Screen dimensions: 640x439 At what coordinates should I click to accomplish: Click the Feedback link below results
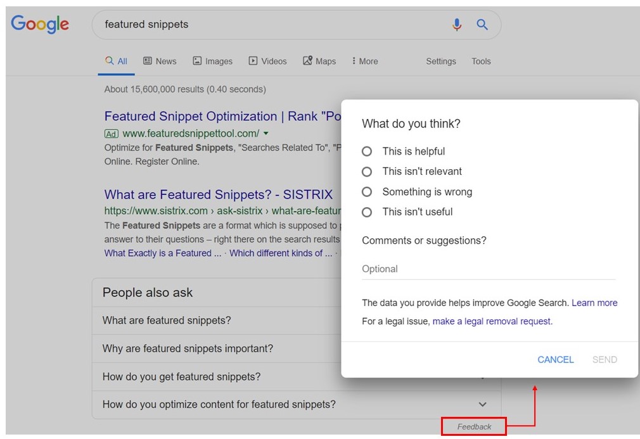coord(475,427)
